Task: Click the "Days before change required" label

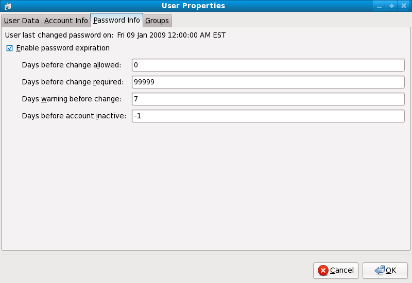Action: [x=73, y=82]
